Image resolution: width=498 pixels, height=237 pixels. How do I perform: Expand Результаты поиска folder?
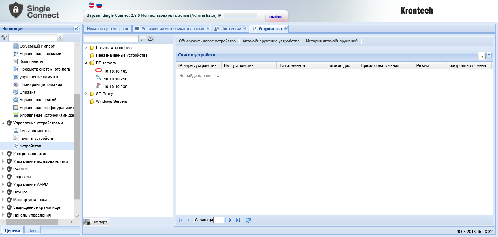[86, 48]
